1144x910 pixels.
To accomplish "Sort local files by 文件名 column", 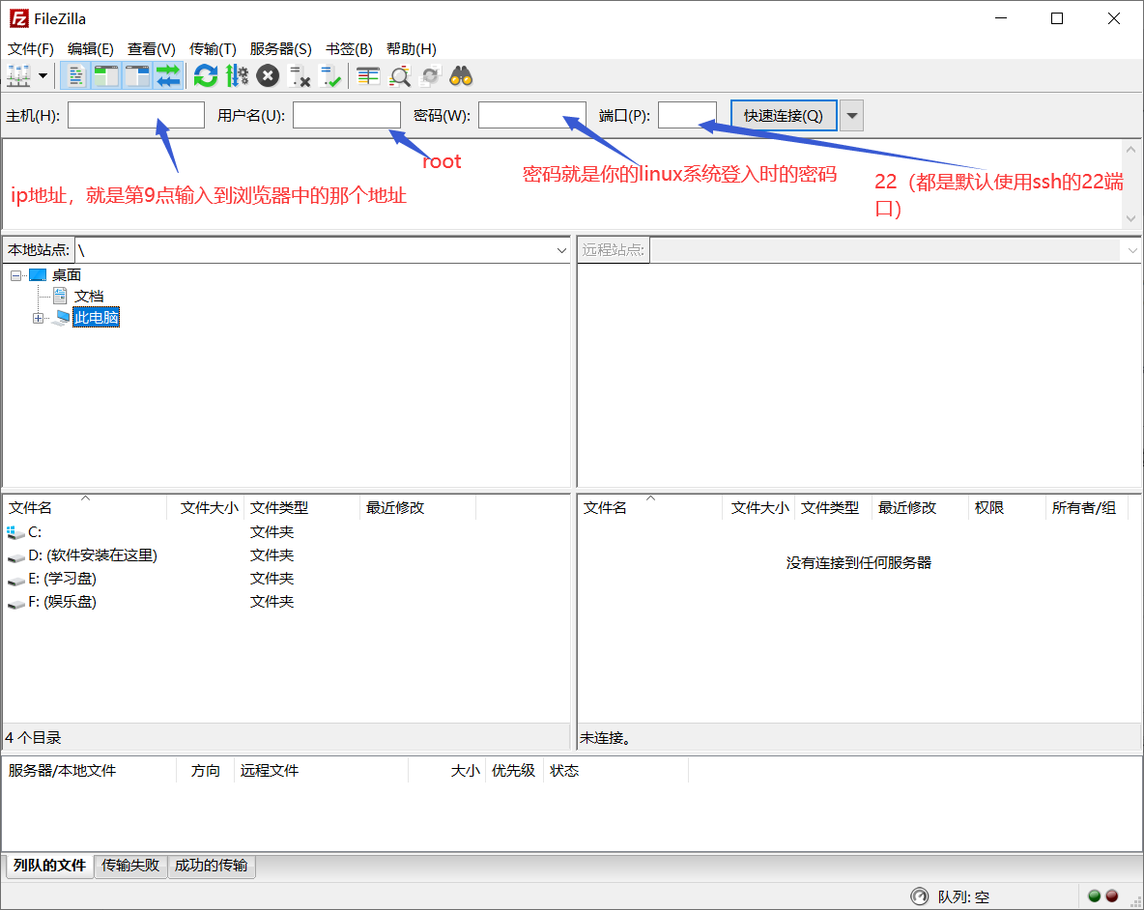I will click(x=85, y=507).
